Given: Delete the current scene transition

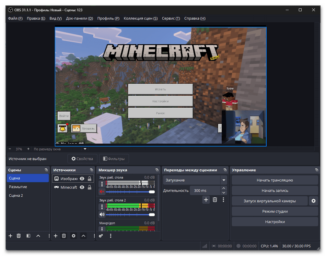Looking at the screenshot, I should (x=215, y=200).
